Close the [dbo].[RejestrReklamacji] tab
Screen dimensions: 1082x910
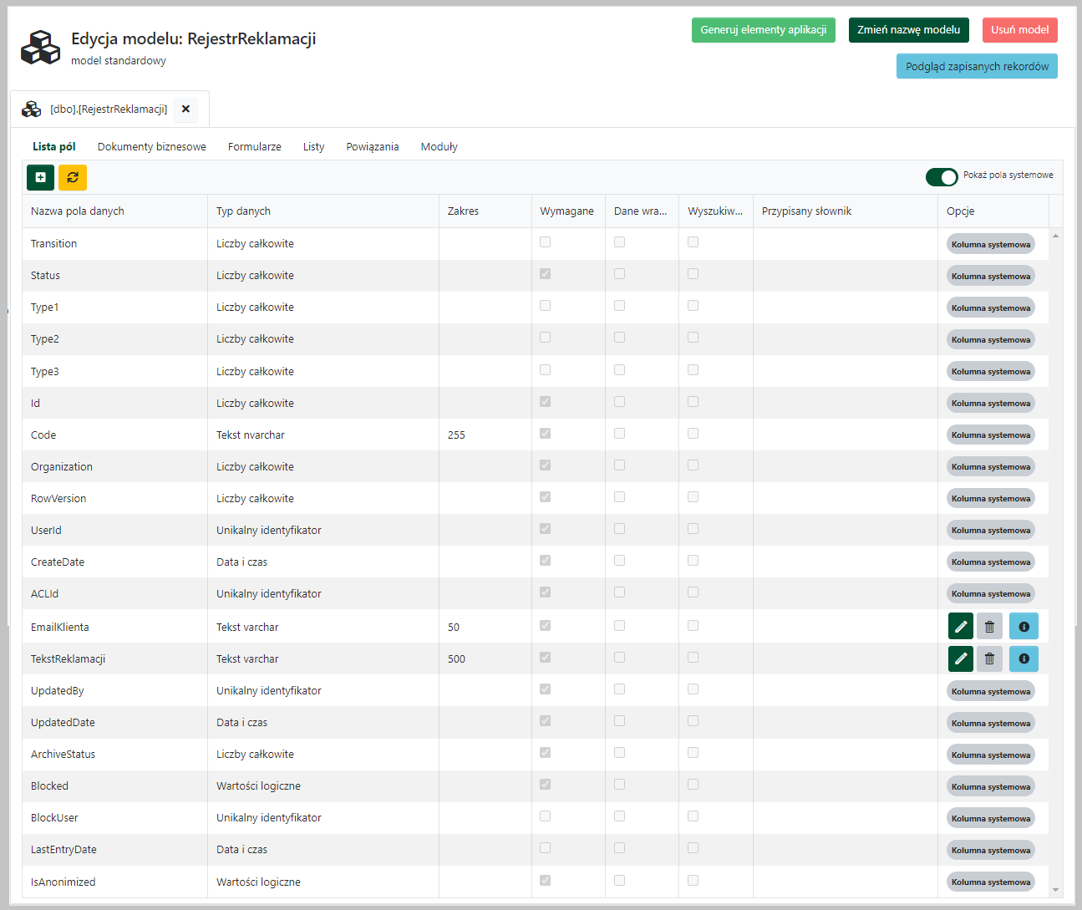(185, 109)
